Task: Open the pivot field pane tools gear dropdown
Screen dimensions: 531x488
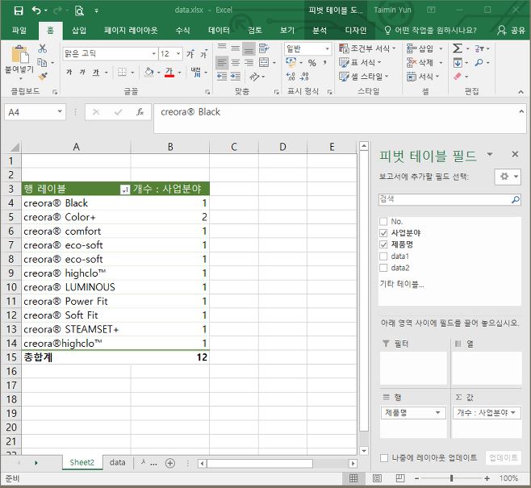Action: coord(508,177)
